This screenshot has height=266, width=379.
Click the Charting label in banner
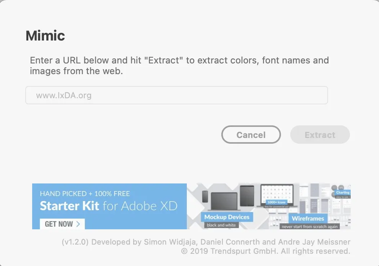[343, 192]
